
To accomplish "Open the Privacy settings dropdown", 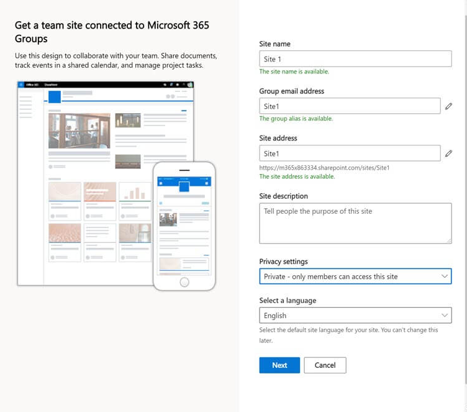I will tap(355, 277).
